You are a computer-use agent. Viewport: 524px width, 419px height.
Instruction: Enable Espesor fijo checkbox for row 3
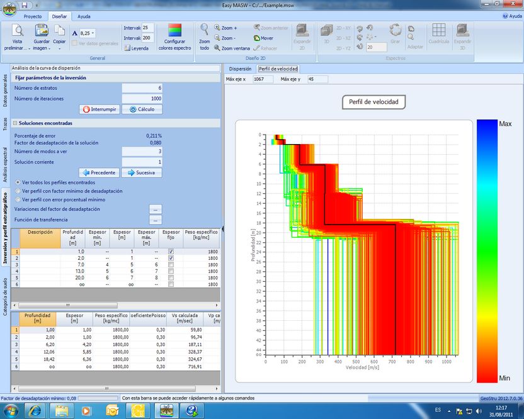(x=171, y=264)
